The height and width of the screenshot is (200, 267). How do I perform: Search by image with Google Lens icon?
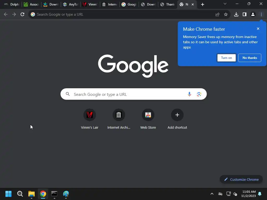(x=199, y=94)
